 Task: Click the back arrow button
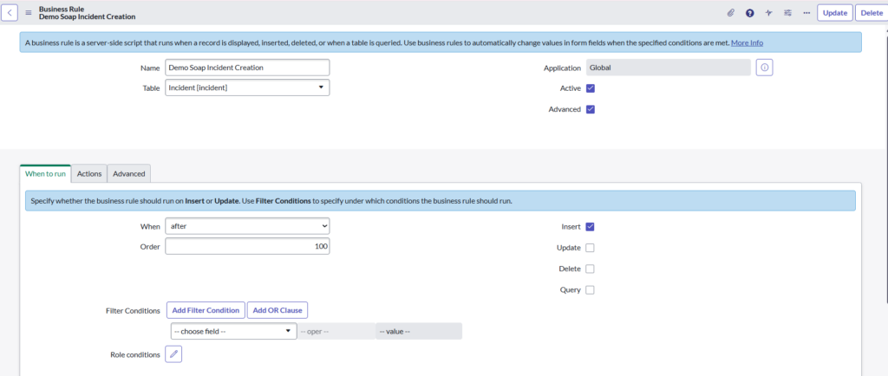(11, 13)
